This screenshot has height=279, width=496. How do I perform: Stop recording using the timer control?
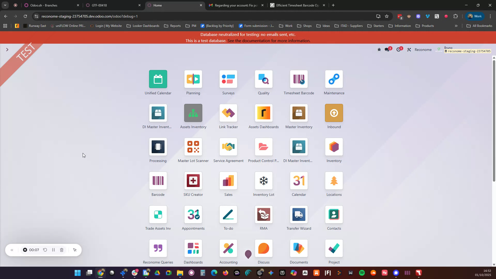(x=25, y=250)
